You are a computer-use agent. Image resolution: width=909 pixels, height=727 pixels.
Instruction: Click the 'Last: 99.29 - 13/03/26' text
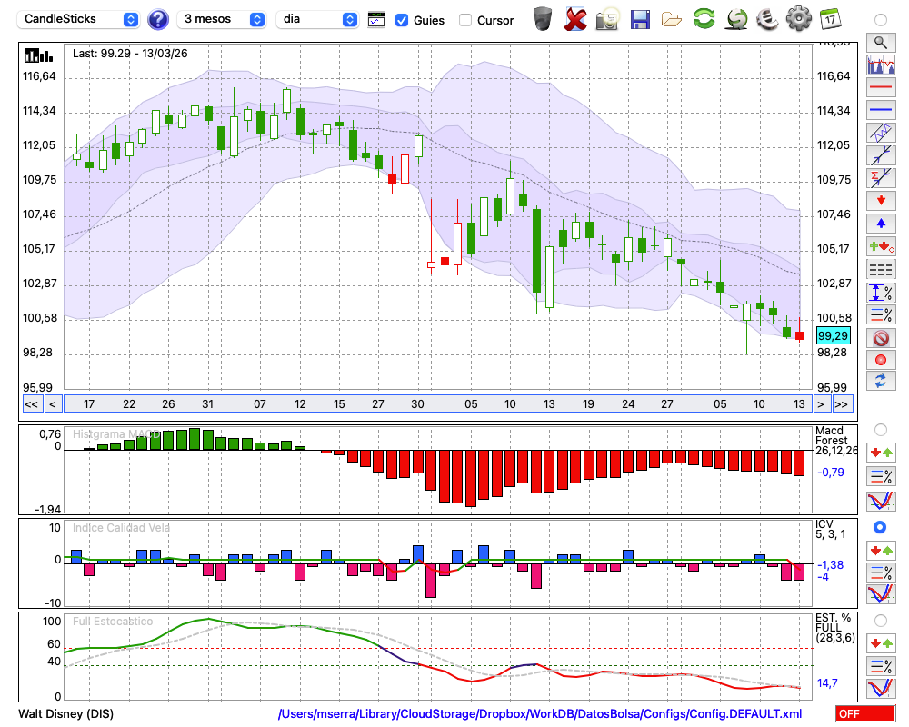(x=130, y=54)
